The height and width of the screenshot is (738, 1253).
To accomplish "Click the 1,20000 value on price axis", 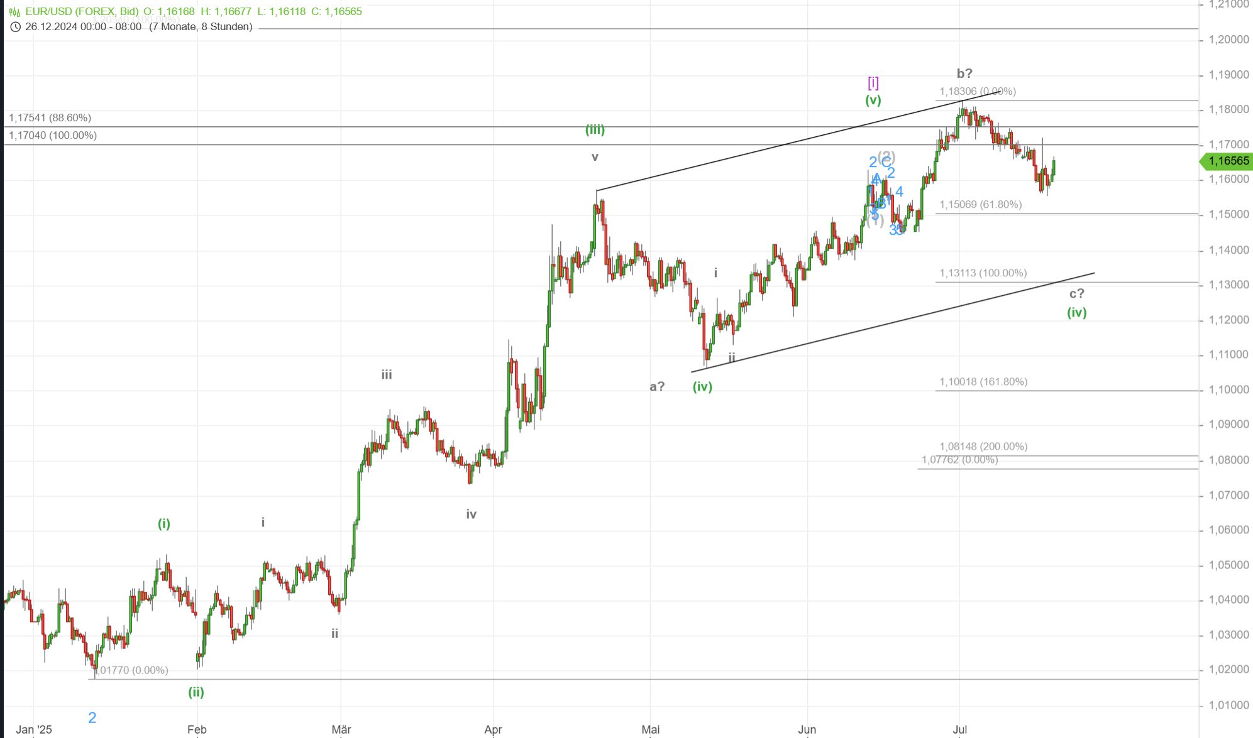I will 1228,40.
